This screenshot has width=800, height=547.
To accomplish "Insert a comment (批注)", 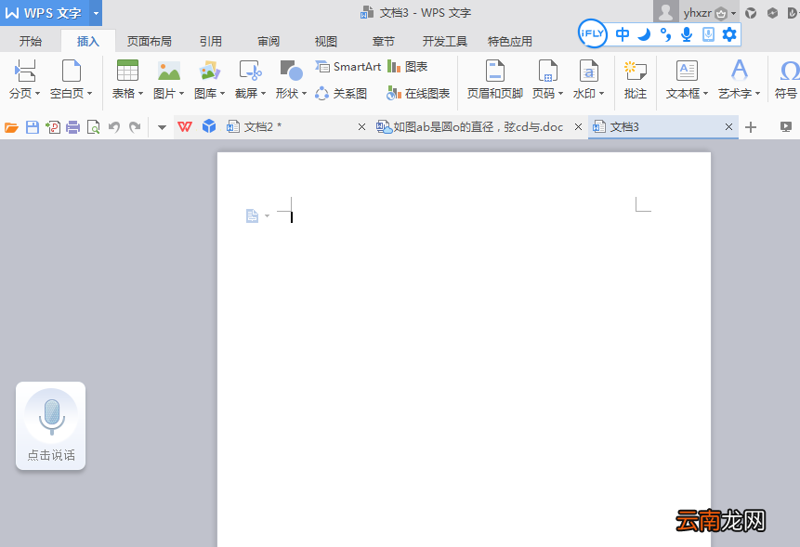I will [x=636, y=79].
